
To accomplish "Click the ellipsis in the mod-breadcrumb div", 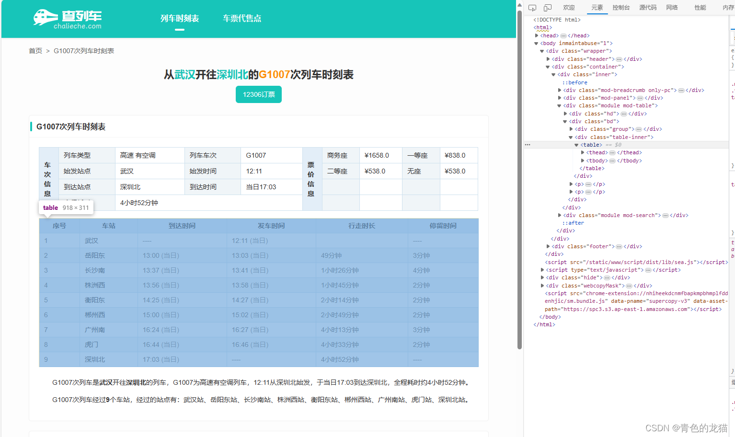I will pyautogui.click(x=681, y=90).
